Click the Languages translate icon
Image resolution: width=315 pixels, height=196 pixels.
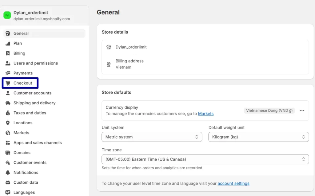point(8,192)
